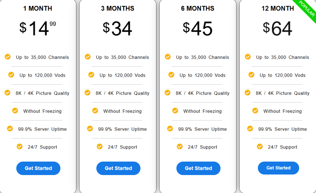This screenshot has width=316, height=193.
Task: Click the $14.99 price text
Action: point(38,28)
